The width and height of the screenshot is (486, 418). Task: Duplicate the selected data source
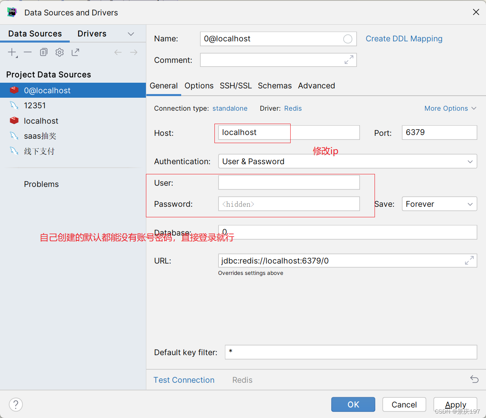coord(44,52)
